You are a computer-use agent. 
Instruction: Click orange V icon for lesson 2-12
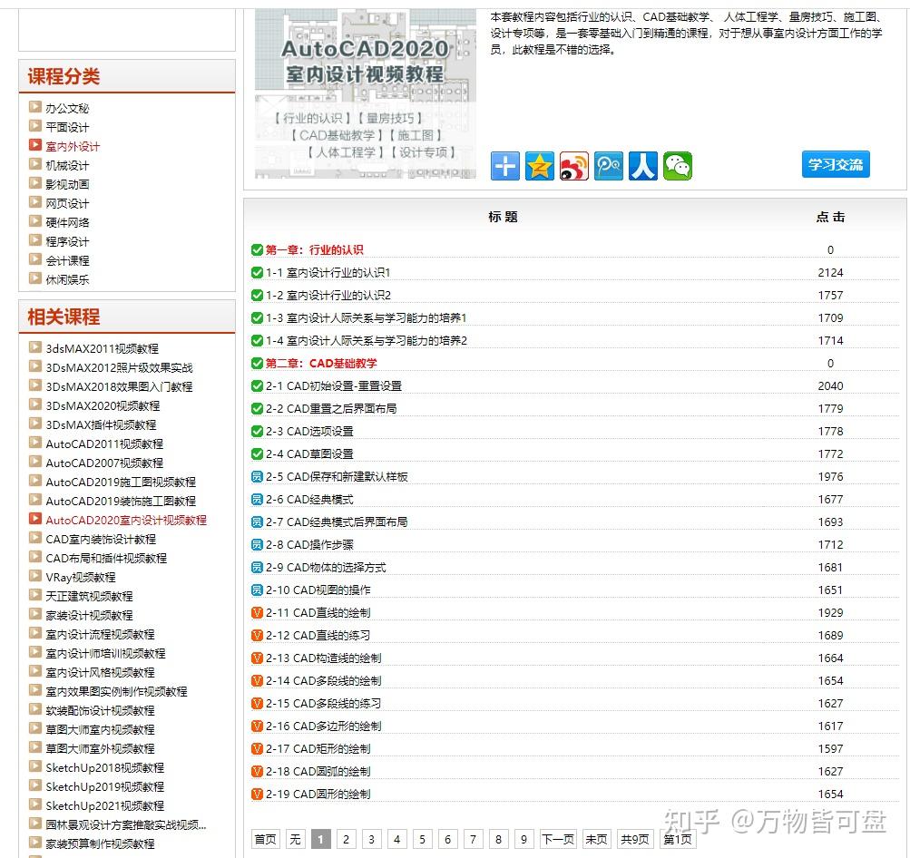coord(257,635)
